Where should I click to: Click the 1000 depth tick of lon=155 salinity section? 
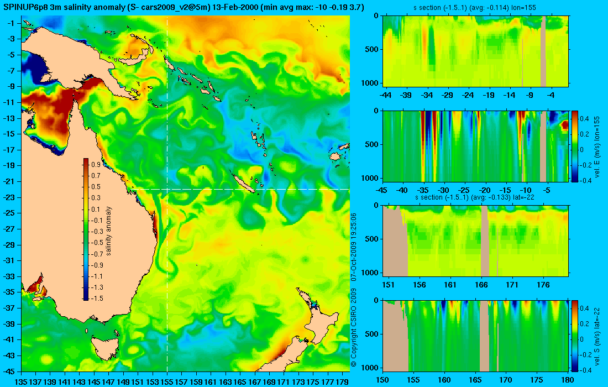point(371,83)
